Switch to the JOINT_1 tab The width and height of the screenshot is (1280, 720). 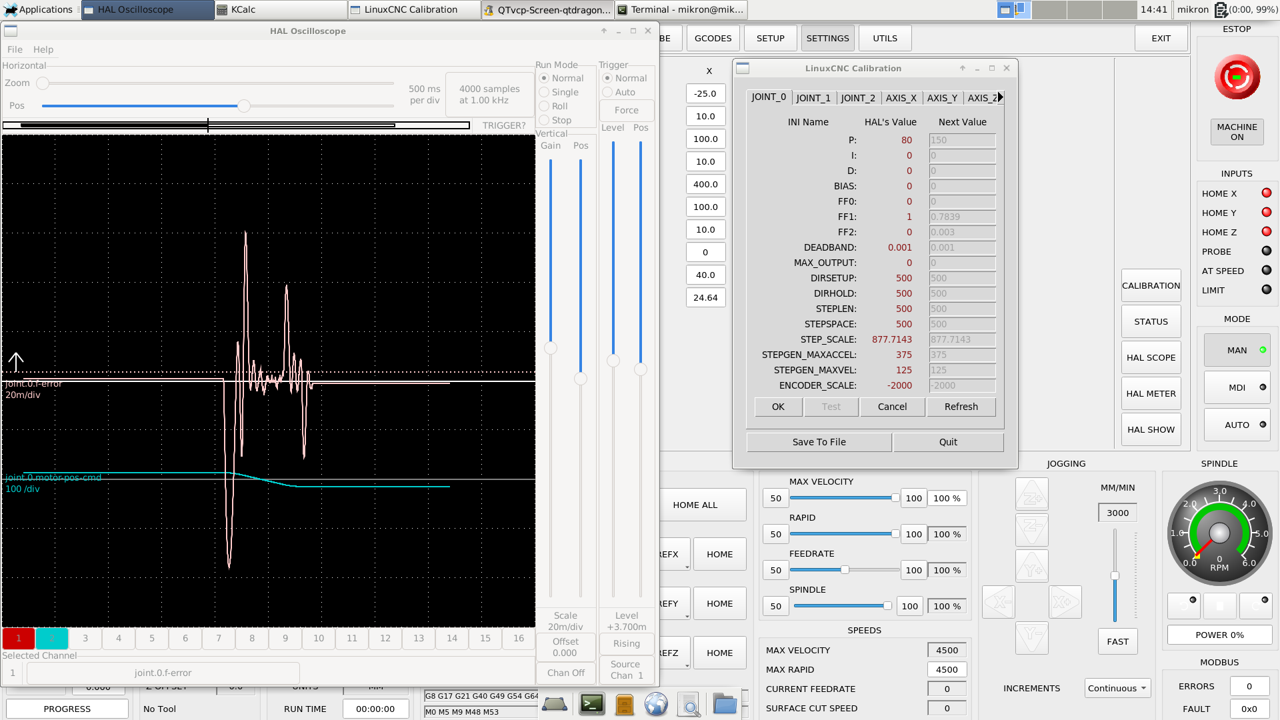[813, 98]
